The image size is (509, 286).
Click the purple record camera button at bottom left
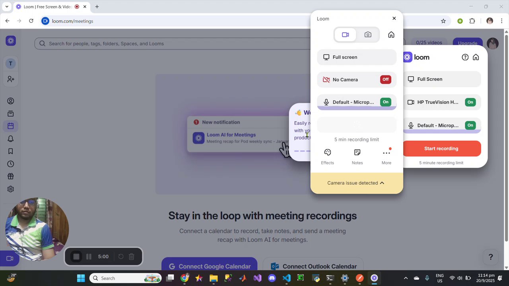tap(10, 259)
